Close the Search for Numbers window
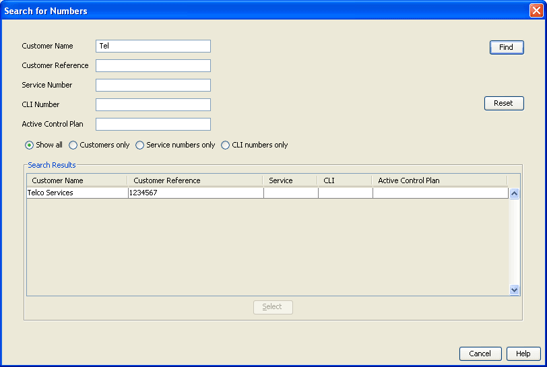 coord(536,11)
